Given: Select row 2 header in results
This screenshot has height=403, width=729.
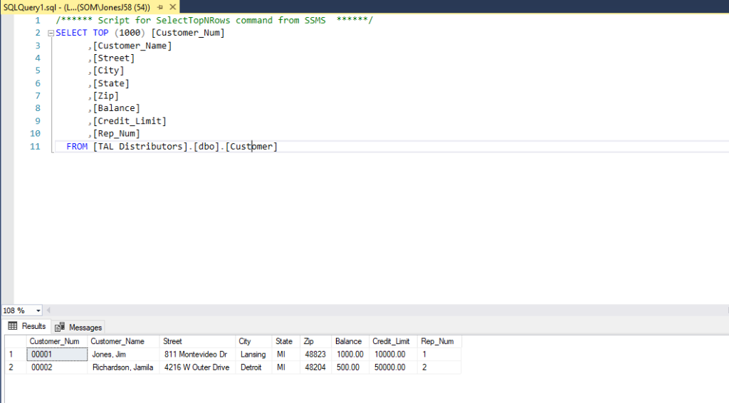Looking at the screenshot, I should click(x=16, y=367).
